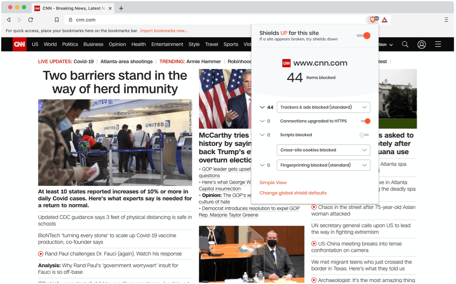
Task: Open BioNTech vaccine production story
Action: [x=107, y=239]
